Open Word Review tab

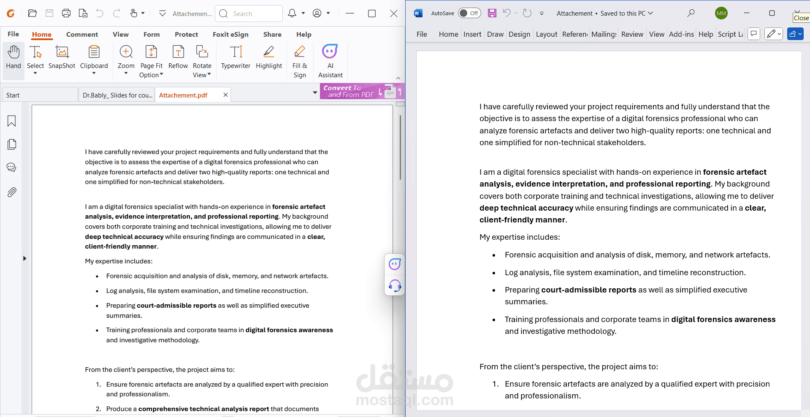click(x=632, y=34)
